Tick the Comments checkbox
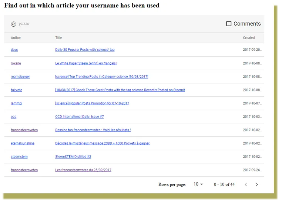The height and width of the screenshot is (203, 282). (x=229, y=24)
